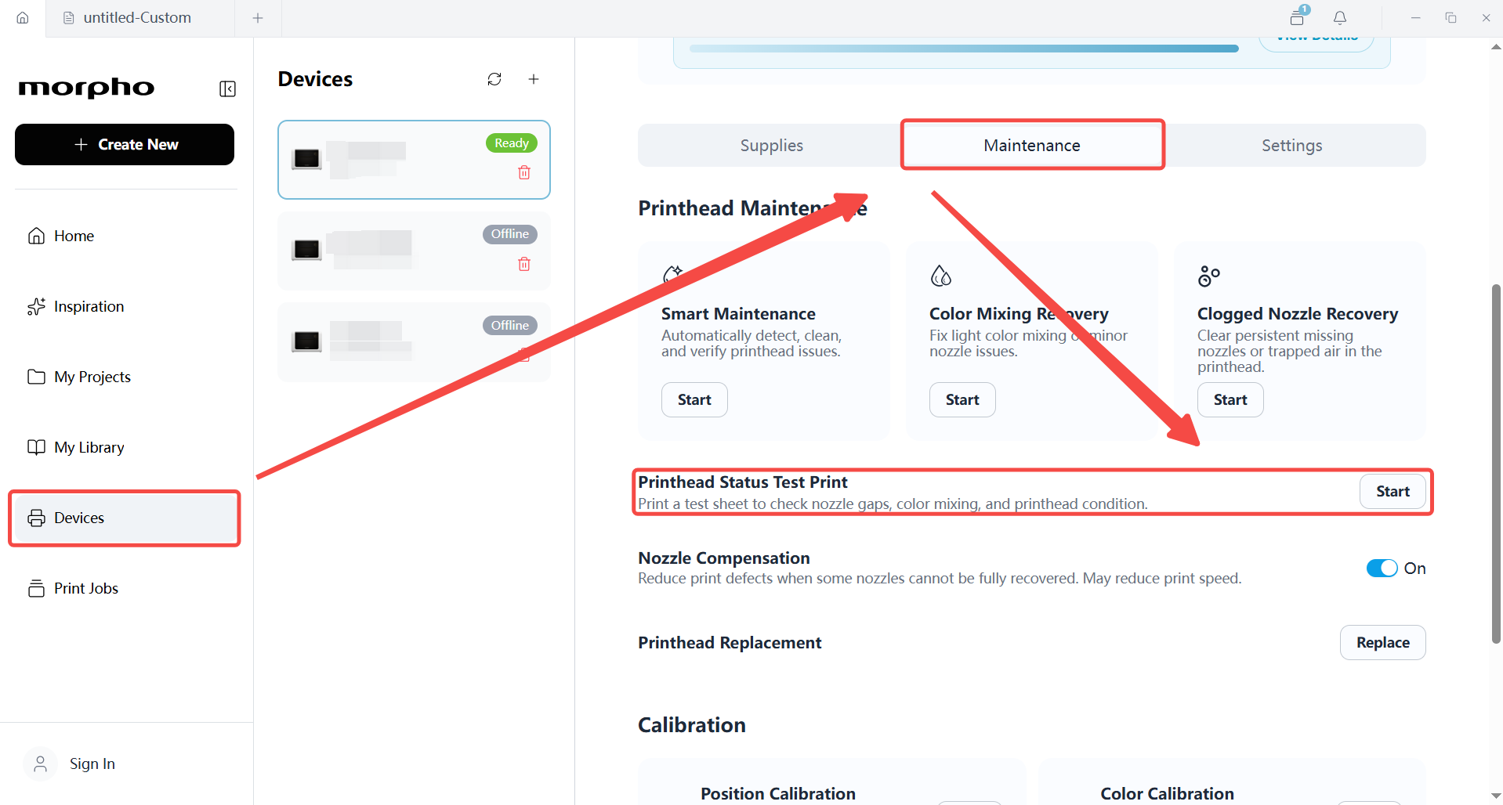Delete the first Offline device
Image resolution: width=1503 pixels, height=805 pixels.
(524, 264)
